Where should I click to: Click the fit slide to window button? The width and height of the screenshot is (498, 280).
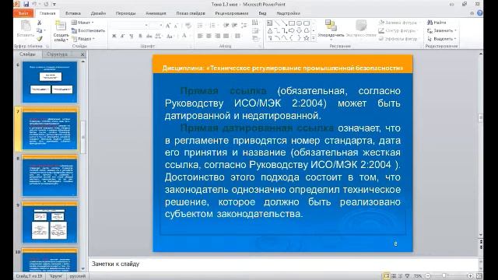(x=479, y=276)
